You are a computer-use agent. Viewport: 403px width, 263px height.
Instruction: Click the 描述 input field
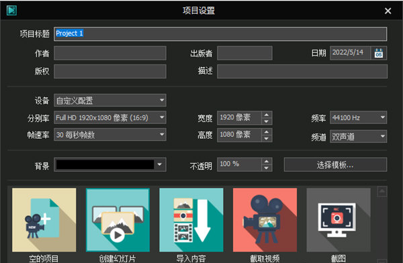click(302, 71)
